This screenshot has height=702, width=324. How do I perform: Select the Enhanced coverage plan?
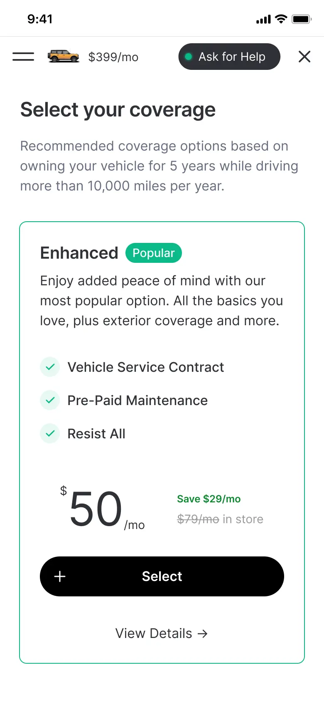(x=162, y=576)
